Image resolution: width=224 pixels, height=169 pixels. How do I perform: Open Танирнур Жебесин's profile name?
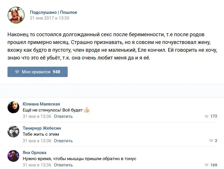(42, 128)
